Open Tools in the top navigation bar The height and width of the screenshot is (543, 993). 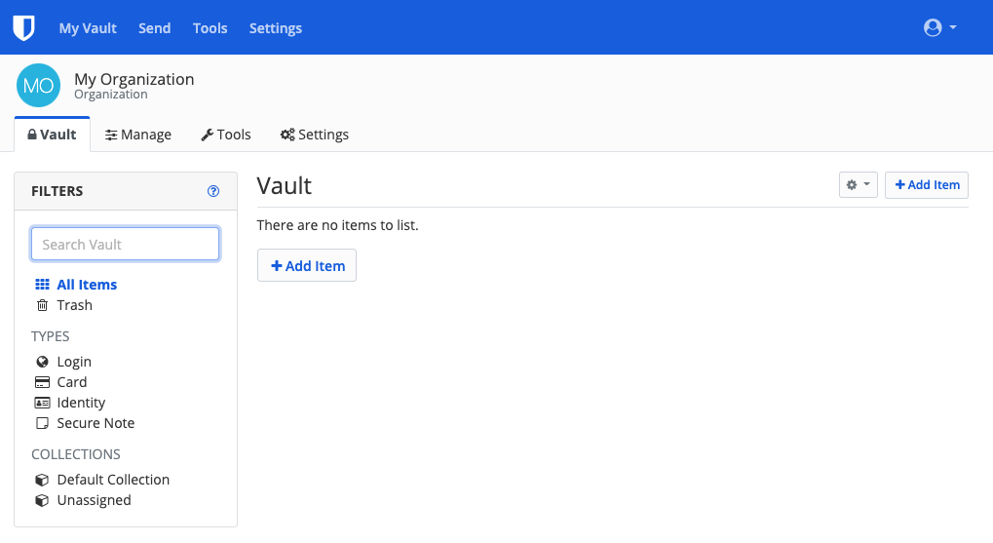click(x=210, y=28)
